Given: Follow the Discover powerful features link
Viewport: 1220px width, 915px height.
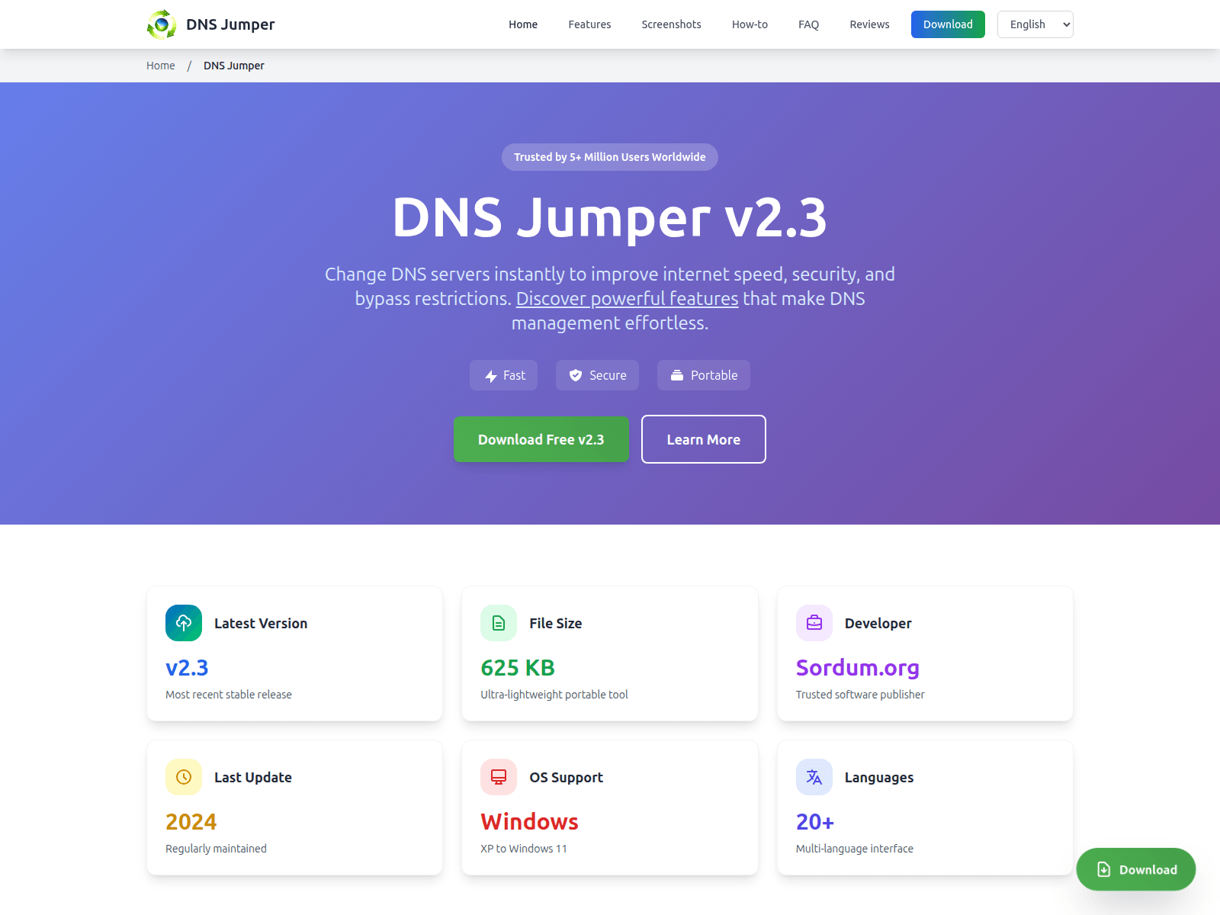Looking at the screenshot, I should click(627, 298).
